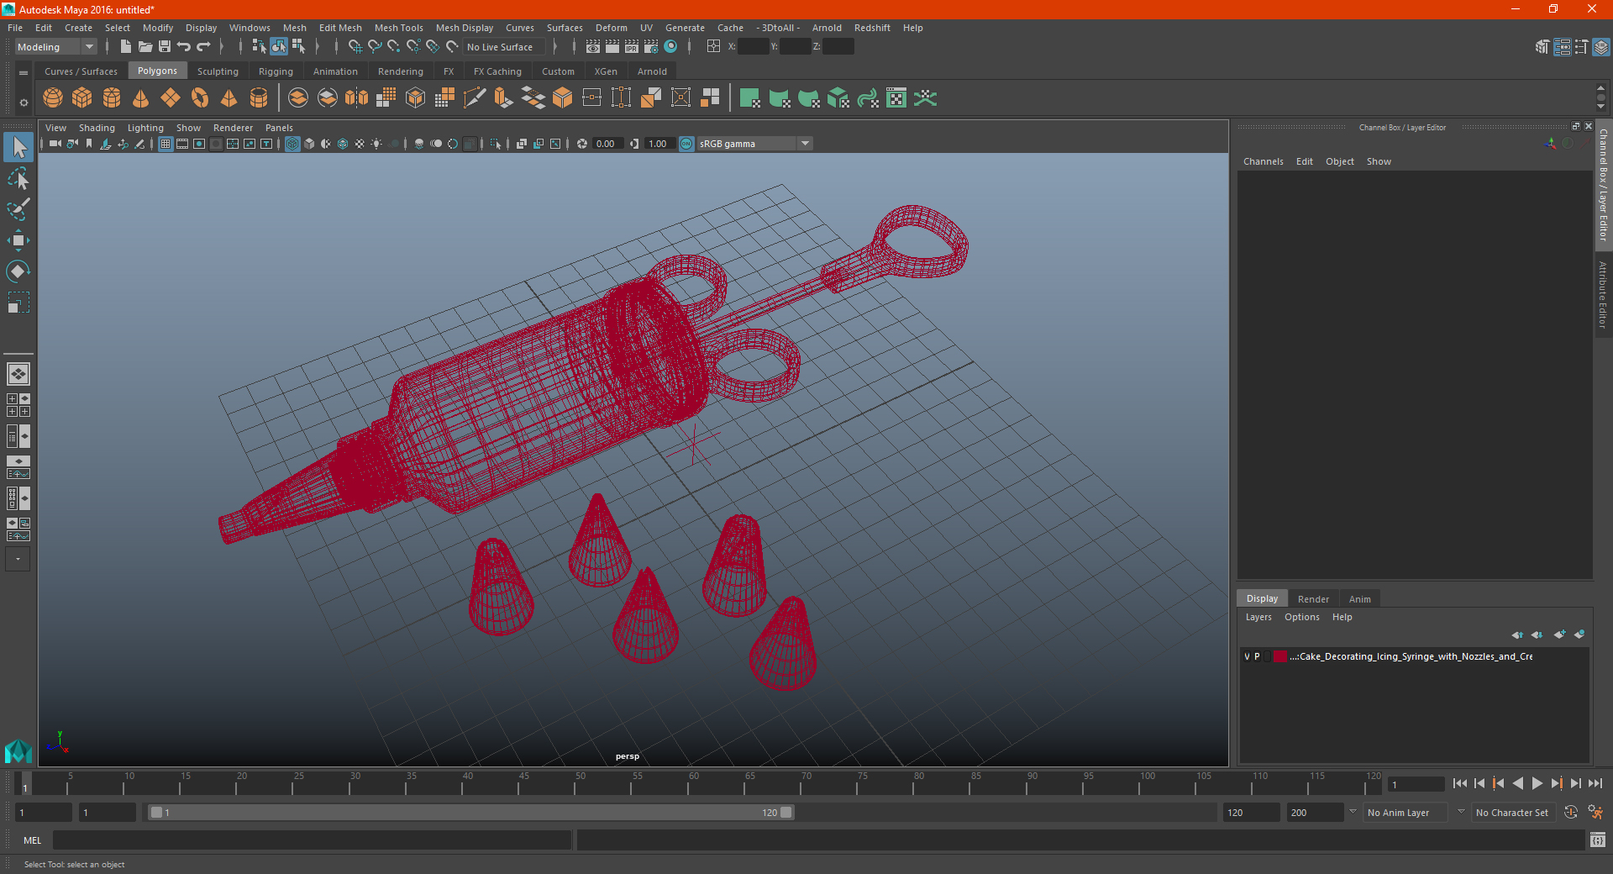
Task: Open the No Anim Layer dropdown arrow
Action: tap(1353, 812)
